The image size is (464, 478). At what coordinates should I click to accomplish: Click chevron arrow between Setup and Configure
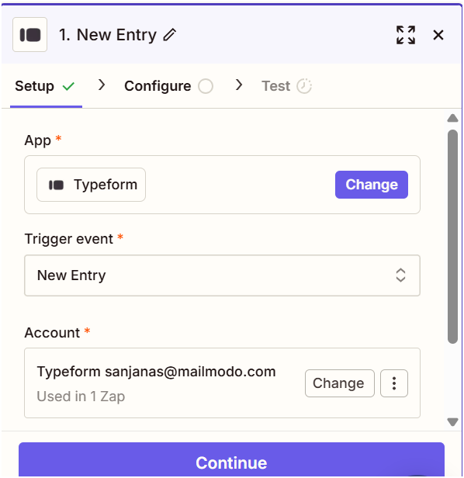102,85
